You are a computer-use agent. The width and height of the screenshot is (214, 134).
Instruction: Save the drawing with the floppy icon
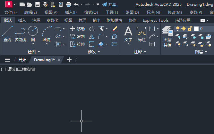(x=38, y=4)
